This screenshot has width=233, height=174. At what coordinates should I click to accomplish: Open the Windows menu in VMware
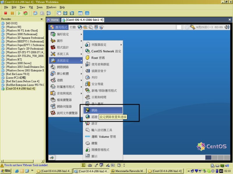coord(51,7)
